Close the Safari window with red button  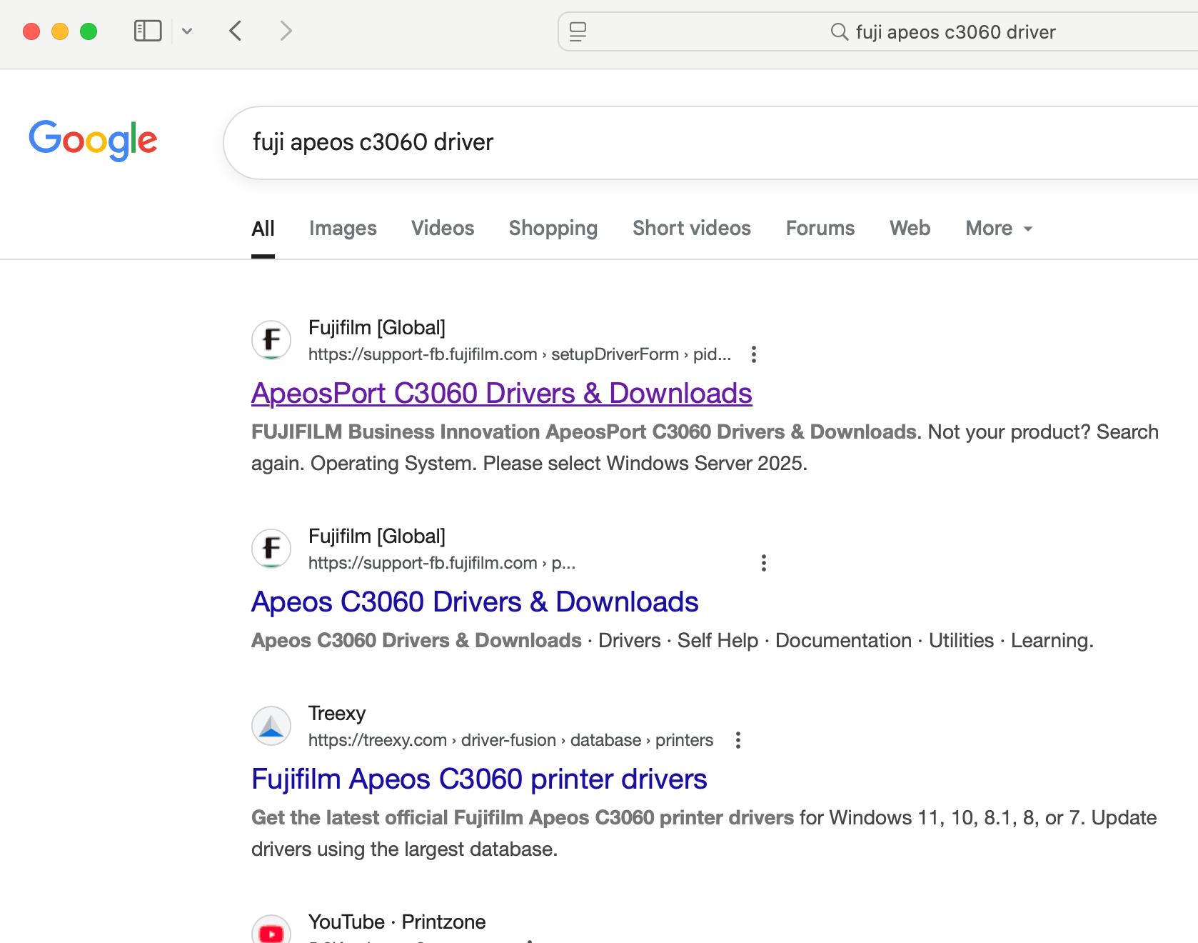pos(31,31)
